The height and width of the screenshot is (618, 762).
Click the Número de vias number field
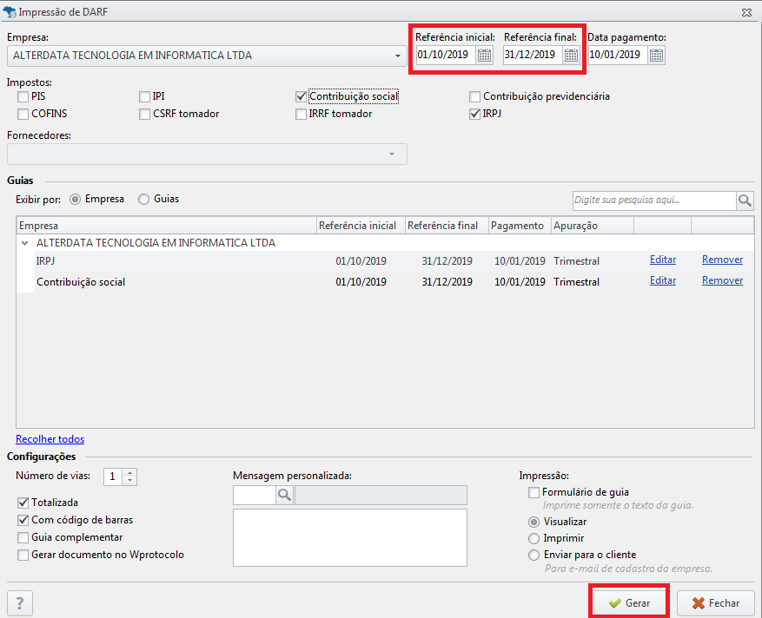[x=113, y=477]
